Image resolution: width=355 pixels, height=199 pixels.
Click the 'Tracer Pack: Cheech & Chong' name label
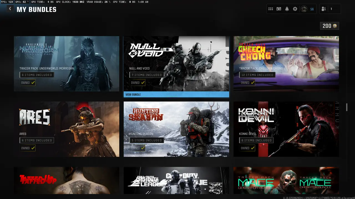point(261,68)
